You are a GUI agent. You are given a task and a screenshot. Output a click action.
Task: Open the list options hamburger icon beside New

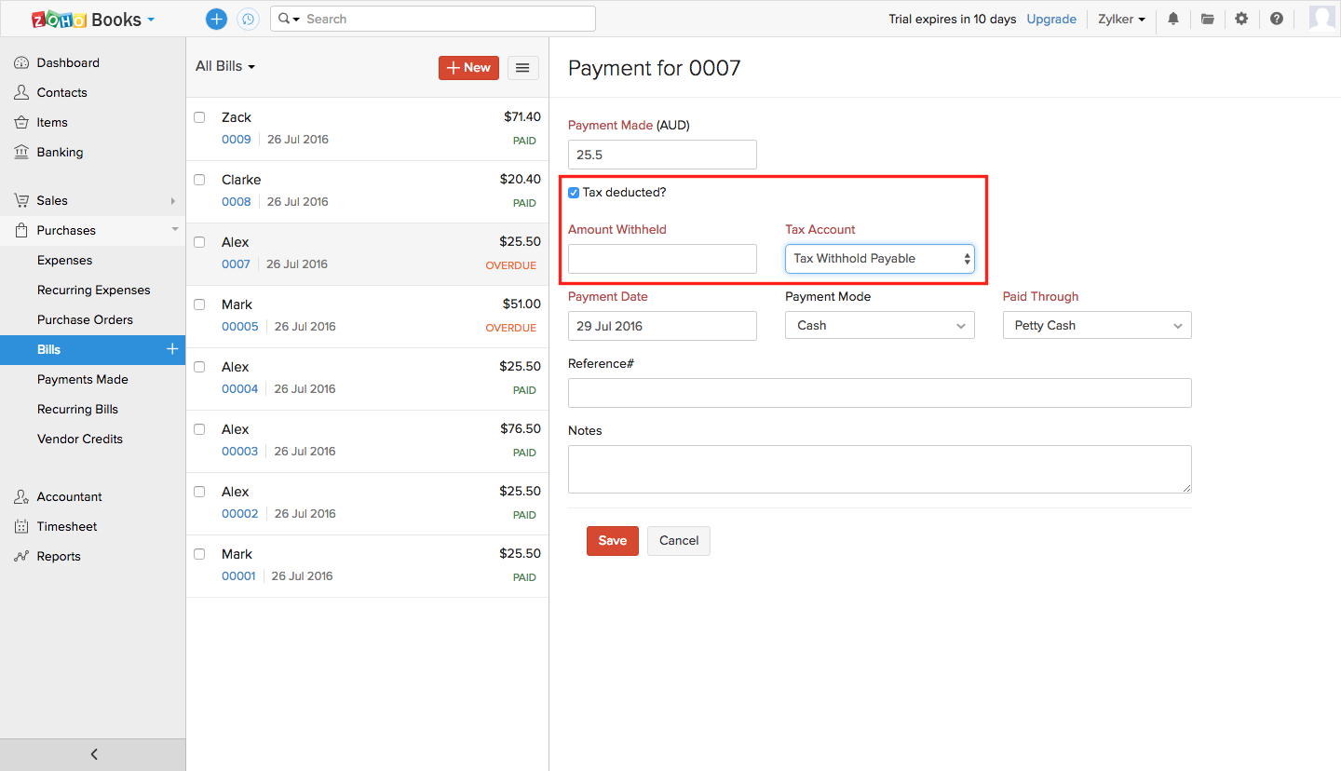[522, 67]
